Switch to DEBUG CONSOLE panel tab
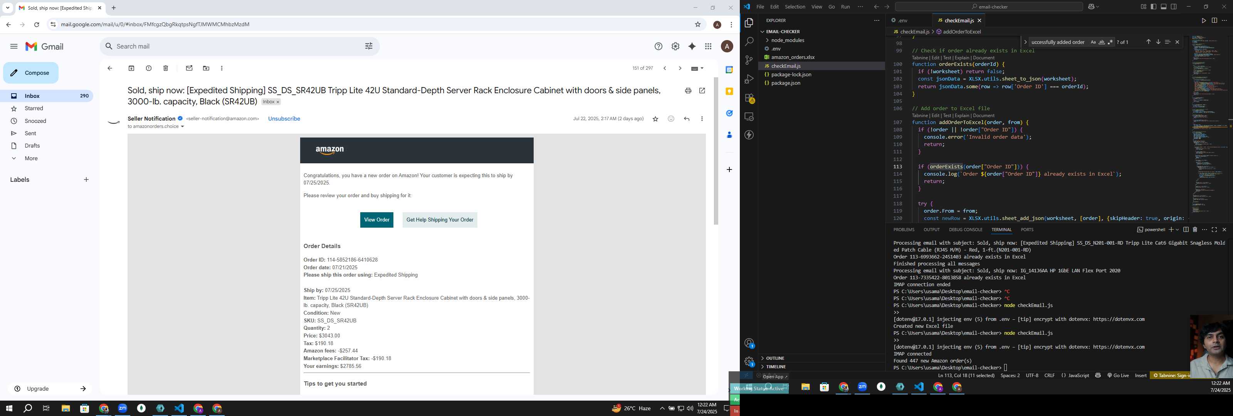Screen dimensions: 1233x416 (966, 230)
